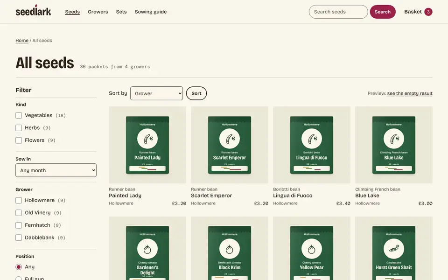Open the Sow in Any month dropdown
The width and height of the screenshot is (448, 280).
(56, 170)
